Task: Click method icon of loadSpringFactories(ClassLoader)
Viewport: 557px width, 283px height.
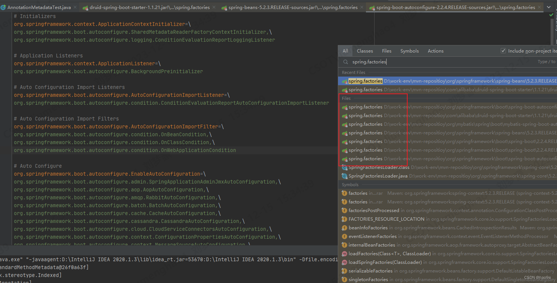Action: [345, 262]
